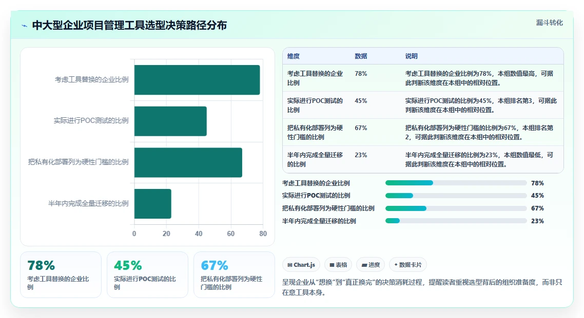Image resolution: width=584 pixels, height=318 pixels.
Task: Select the Chart.js chip
Action: (x=301, y=265)
